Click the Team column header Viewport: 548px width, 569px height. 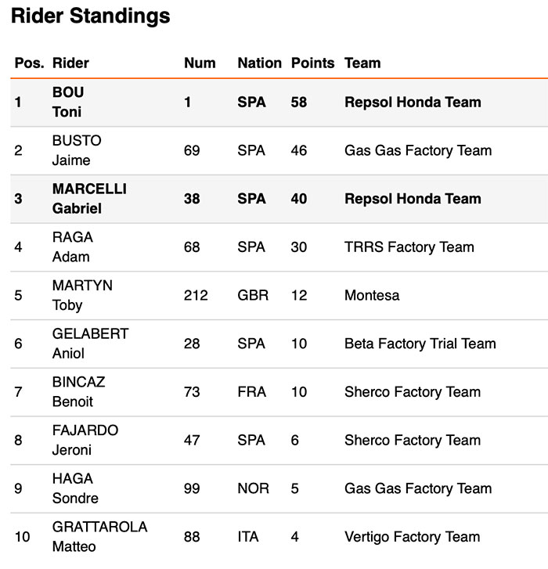362,63
